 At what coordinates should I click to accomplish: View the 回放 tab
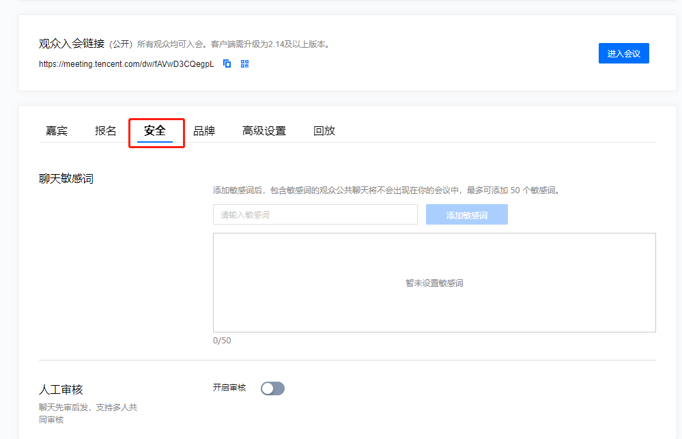pos(324,130)
